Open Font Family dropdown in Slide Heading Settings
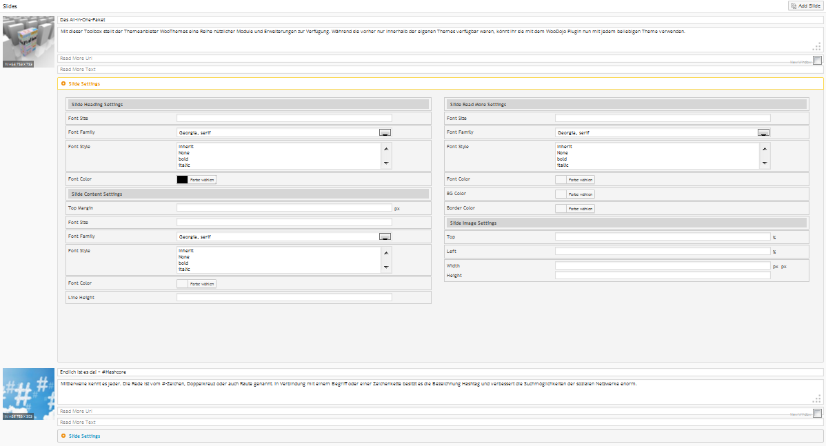This screenshot has width=826, height=446. pos(385,132)
